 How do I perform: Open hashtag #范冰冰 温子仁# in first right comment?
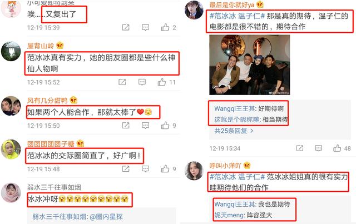(x=237, y=16)
